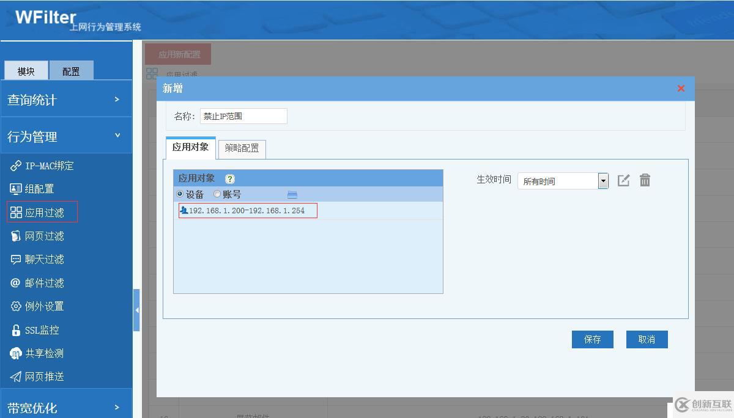The image size is (734, 418).
Task: Switch to the 策略配置 tab
Action: click(242, 148)
